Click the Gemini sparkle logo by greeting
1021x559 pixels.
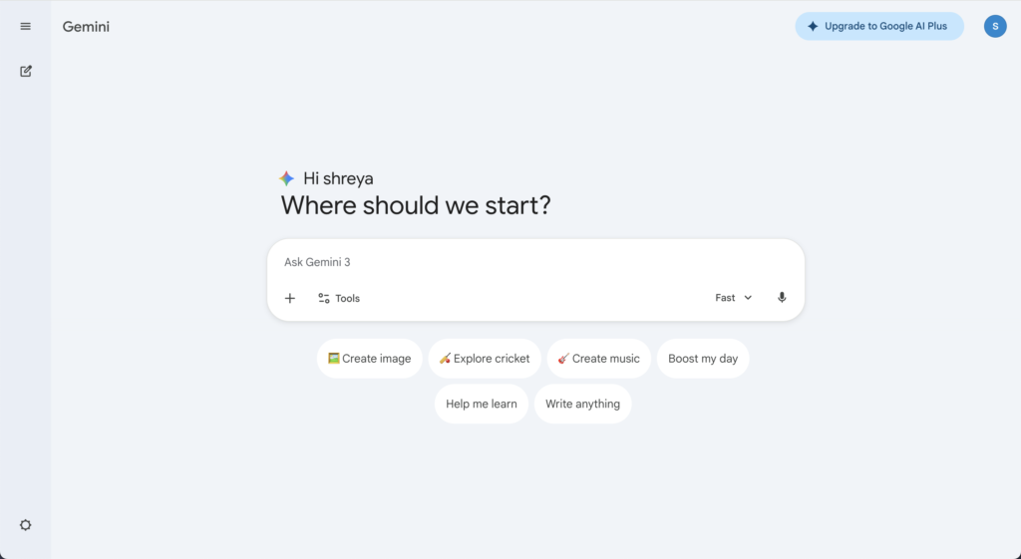tap(287, 178)
